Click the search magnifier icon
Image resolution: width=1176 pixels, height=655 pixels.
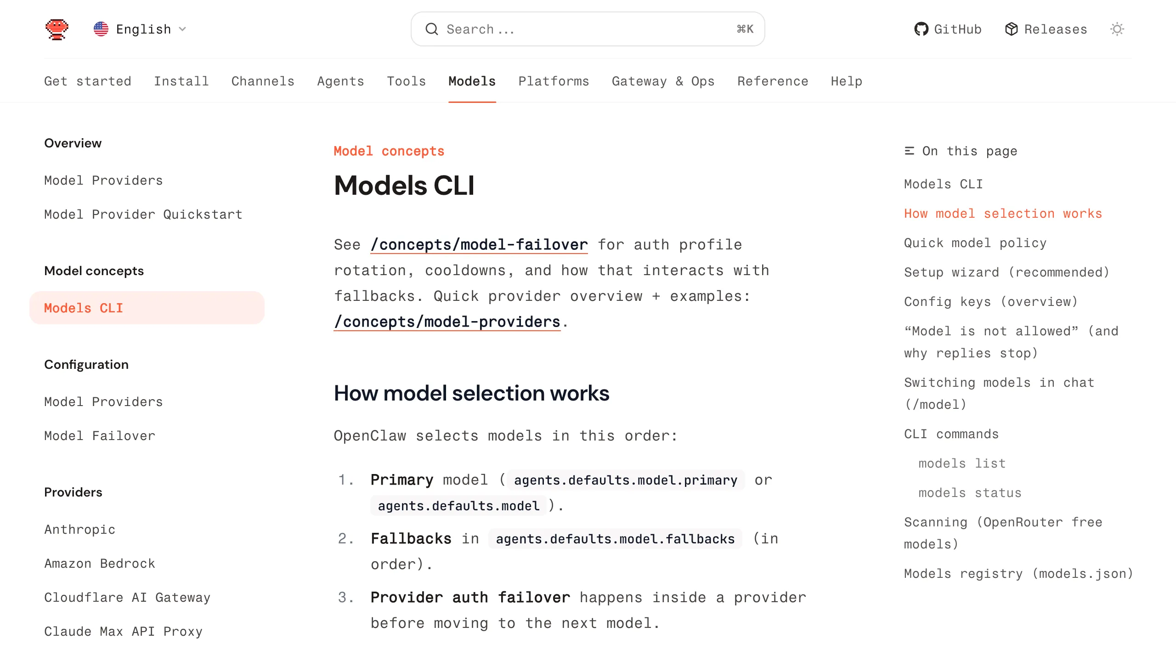coord(431,29)
